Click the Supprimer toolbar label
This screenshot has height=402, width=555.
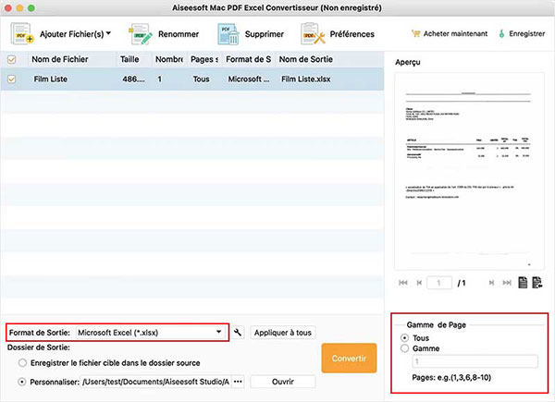click(265, 34)
